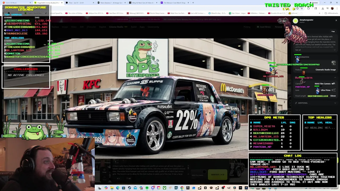340x191 pixels.
Task: Open Spotify from the taskbar
Action: pyautogui.click(x=147, y=188)
